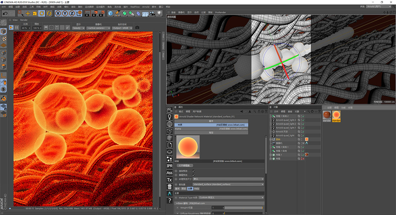
Task: Click the light bulb icon in top toolbar
Action: (x=159, y=13)
